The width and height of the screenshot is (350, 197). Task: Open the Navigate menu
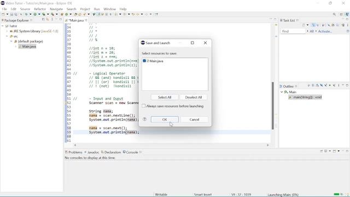(56, 9)
